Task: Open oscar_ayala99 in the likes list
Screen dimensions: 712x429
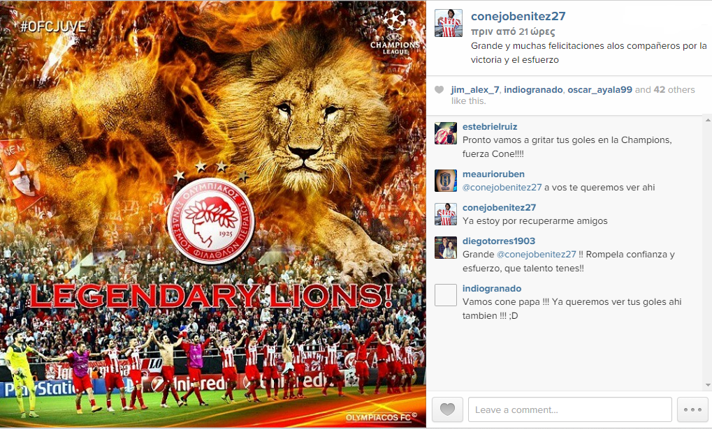Action: [600, 90]
